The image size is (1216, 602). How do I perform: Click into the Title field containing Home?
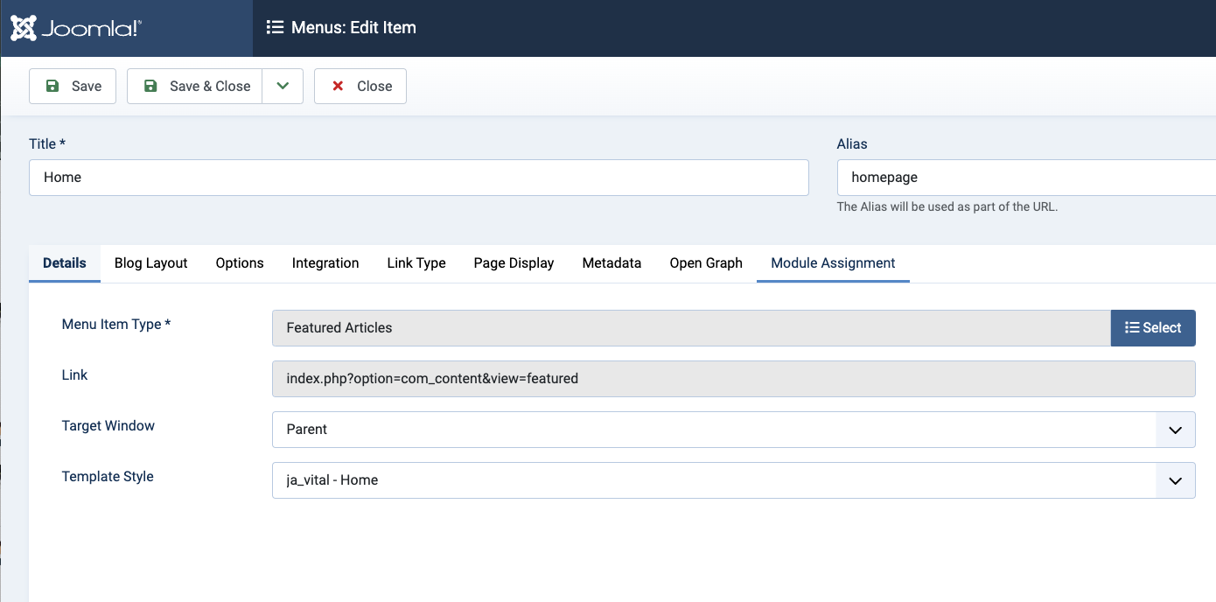418,177
